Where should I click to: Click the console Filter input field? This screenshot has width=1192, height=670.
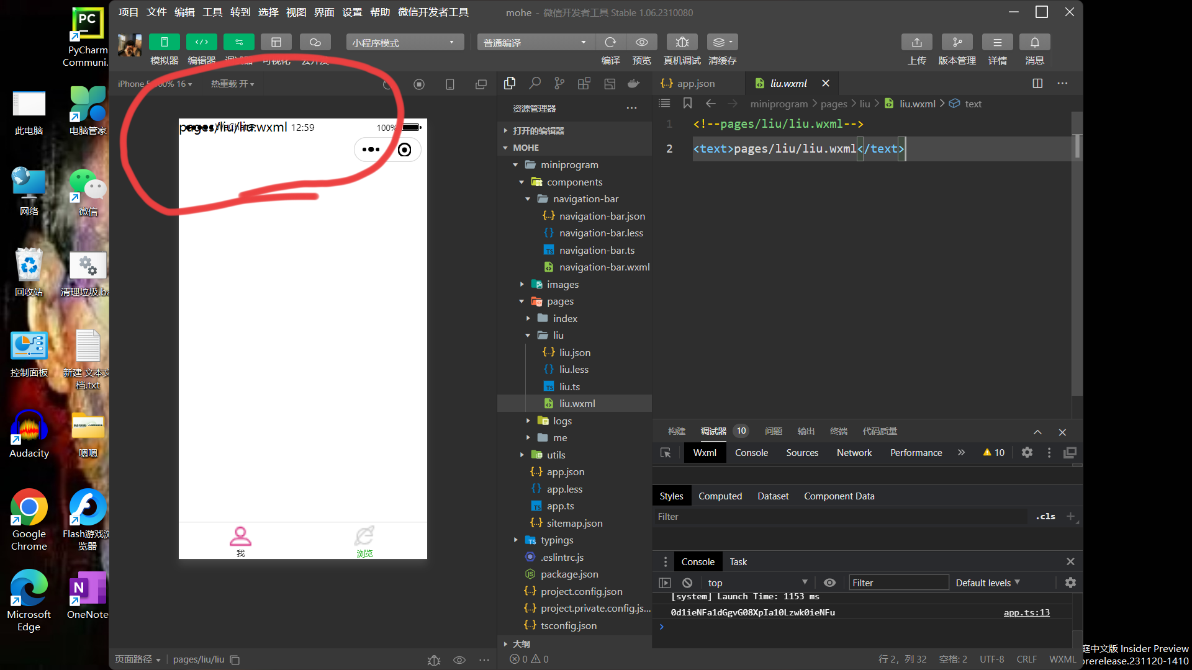click(898, 583)
